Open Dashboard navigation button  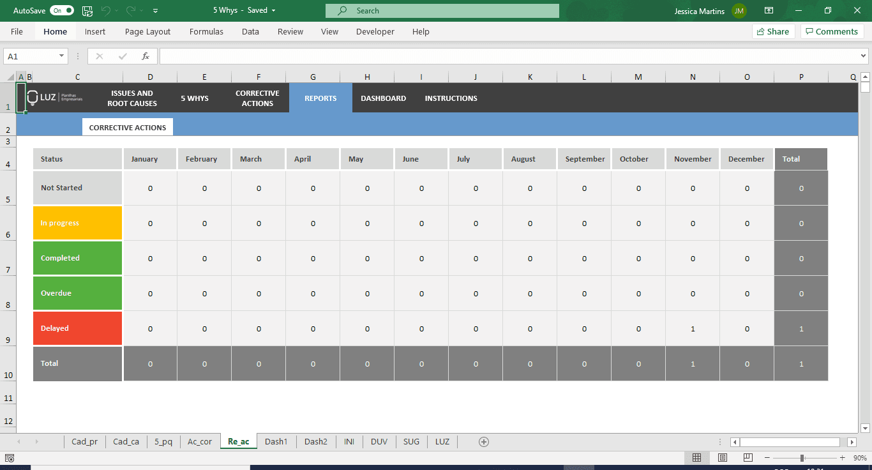[383, 98]
